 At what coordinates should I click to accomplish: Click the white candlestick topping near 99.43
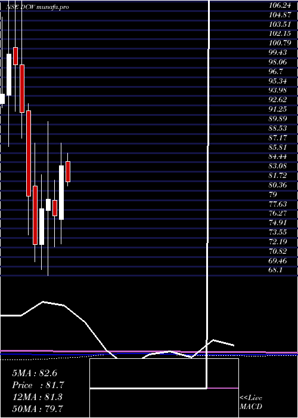point(9,75)
